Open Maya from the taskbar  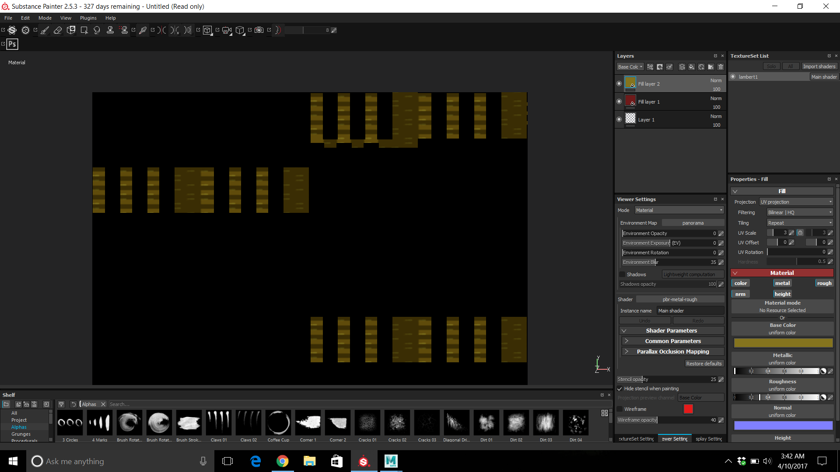tap(391, 461)
